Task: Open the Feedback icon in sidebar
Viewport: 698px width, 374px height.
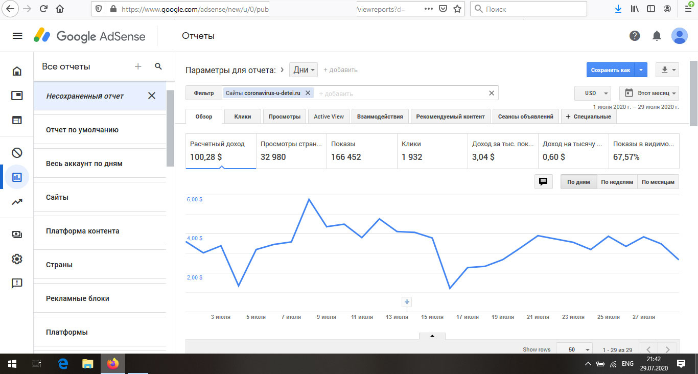Action: (x=17, y=284)
